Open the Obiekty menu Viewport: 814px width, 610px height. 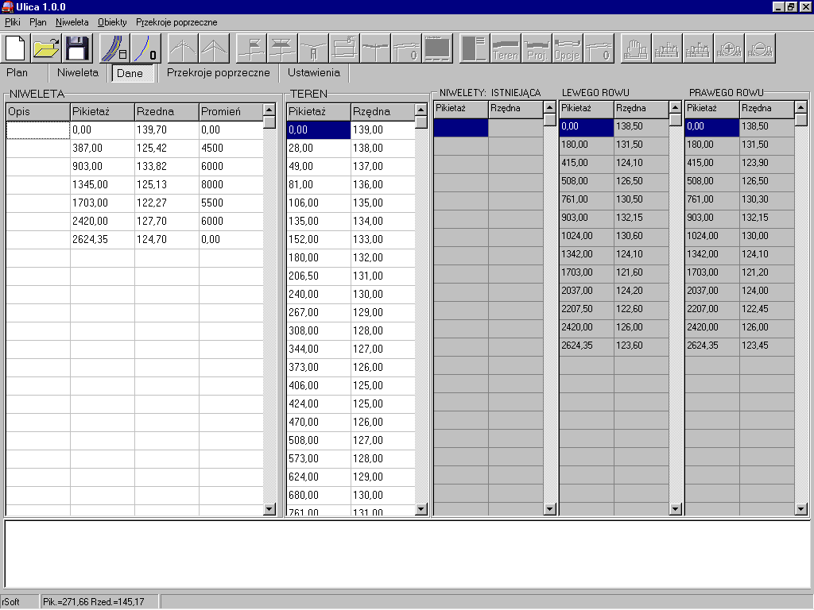(112, 22)
